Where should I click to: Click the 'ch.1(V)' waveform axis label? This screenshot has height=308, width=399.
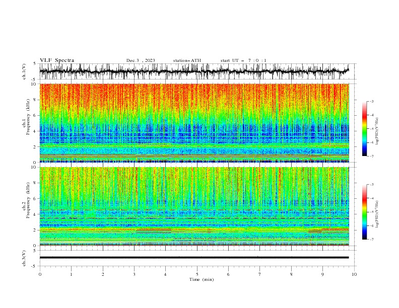(x=24, y=71)
